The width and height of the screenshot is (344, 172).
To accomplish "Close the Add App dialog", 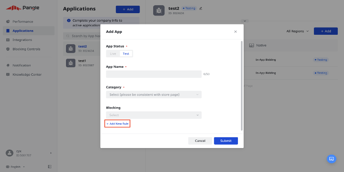I will coord(236,32).
